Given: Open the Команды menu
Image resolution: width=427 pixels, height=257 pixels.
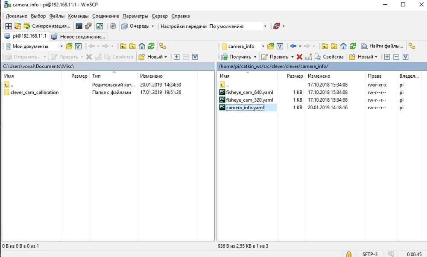Looking at the screenshot, I should click(78, 16).
